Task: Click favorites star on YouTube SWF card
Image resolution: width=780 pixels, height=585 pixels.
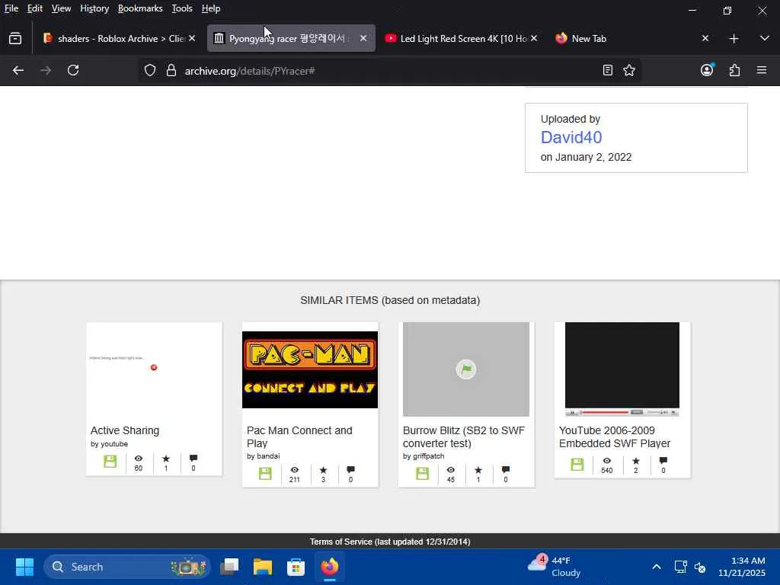Action: 636,461
